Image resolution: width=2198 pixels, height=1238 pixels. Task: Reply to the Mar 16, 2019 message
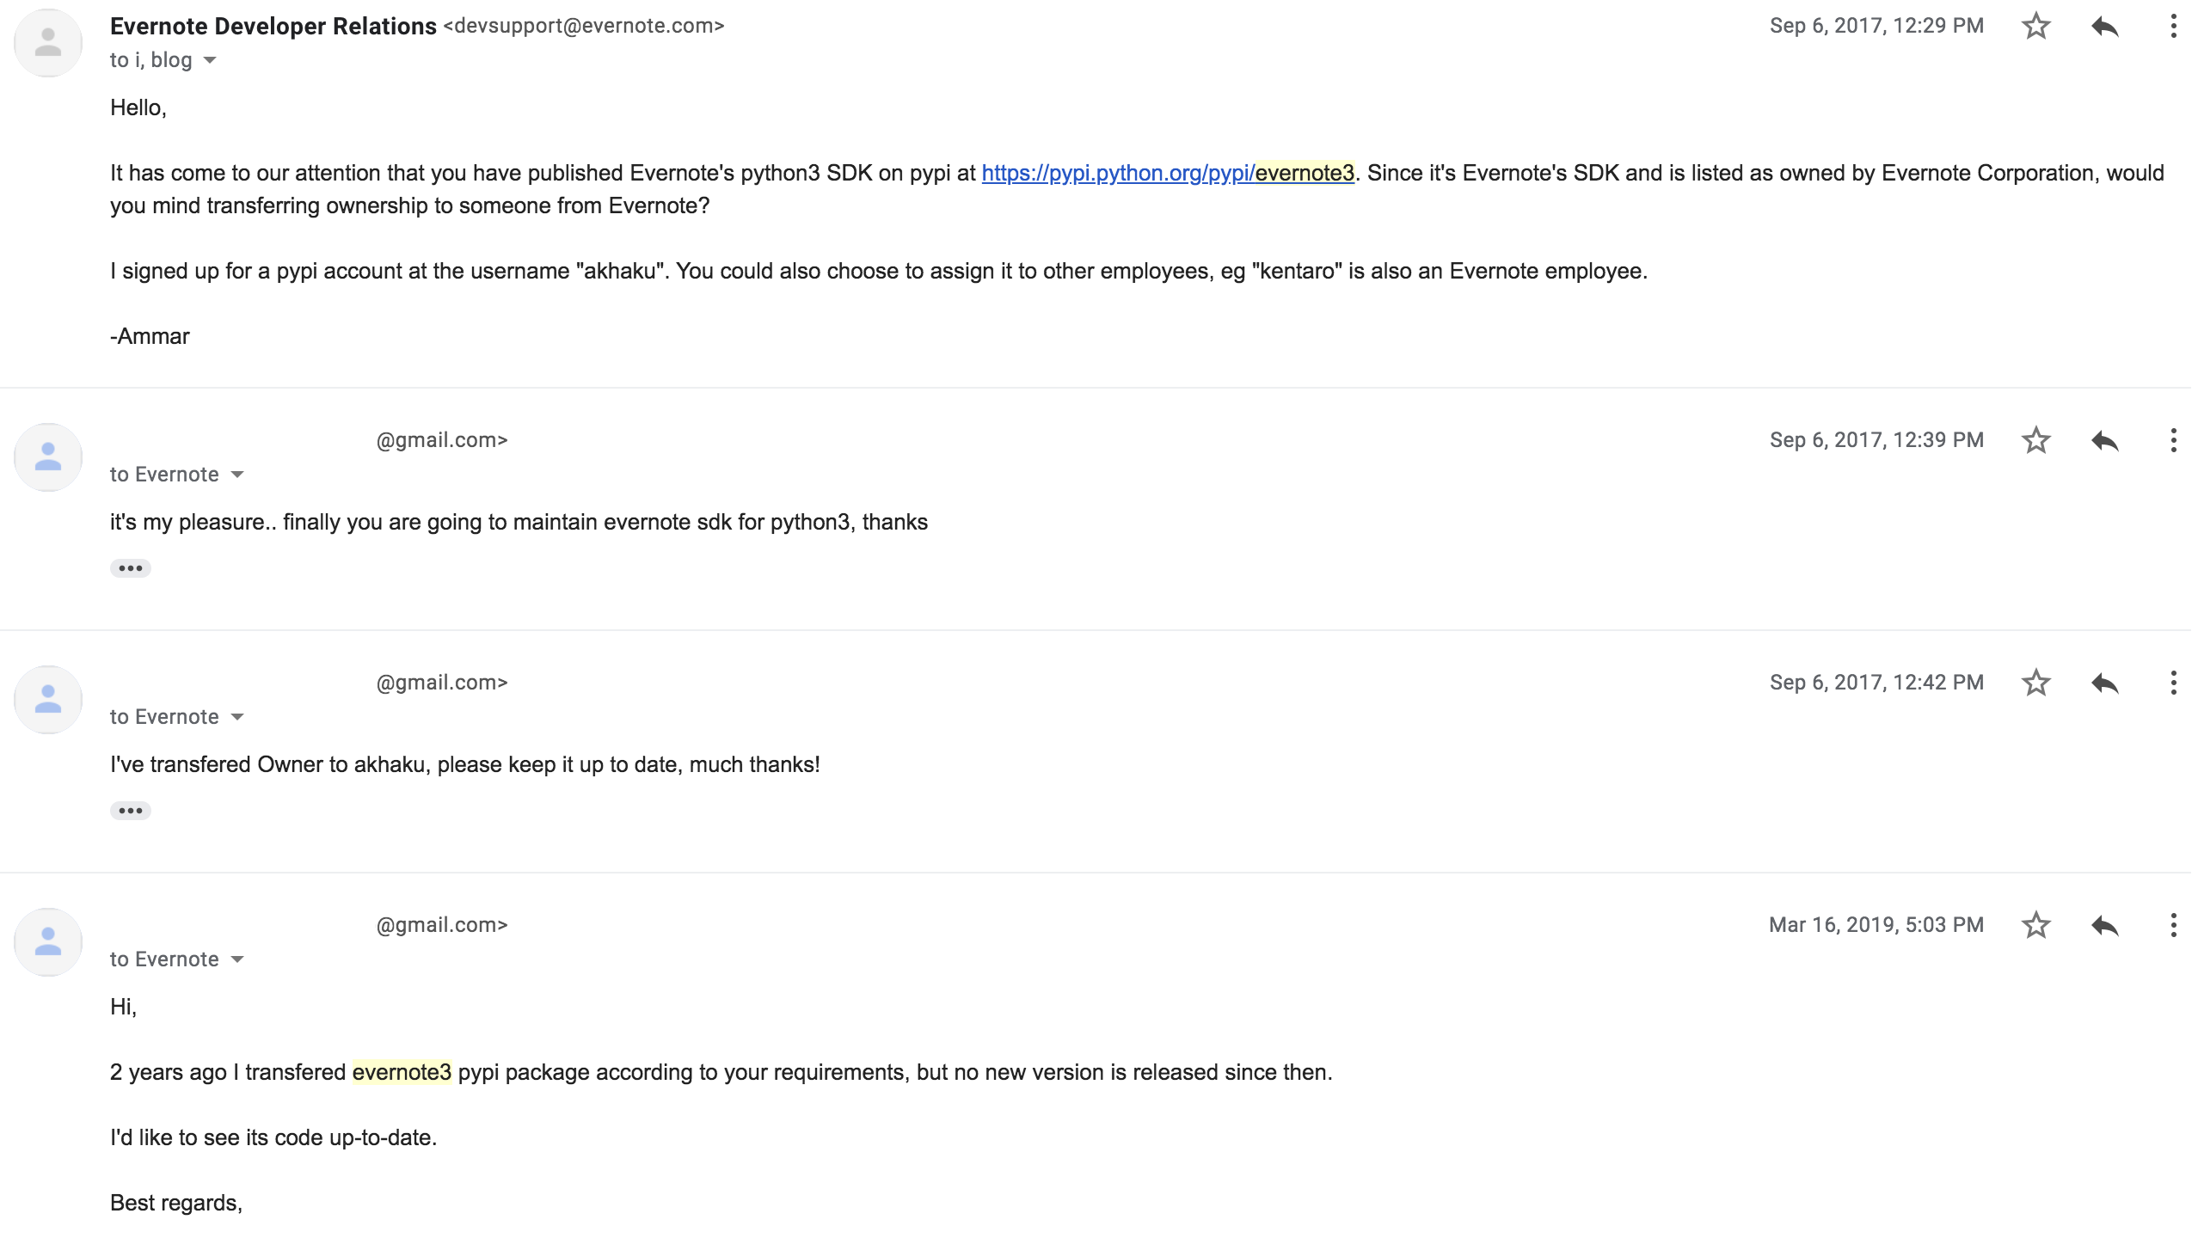tap(2104, 925)
